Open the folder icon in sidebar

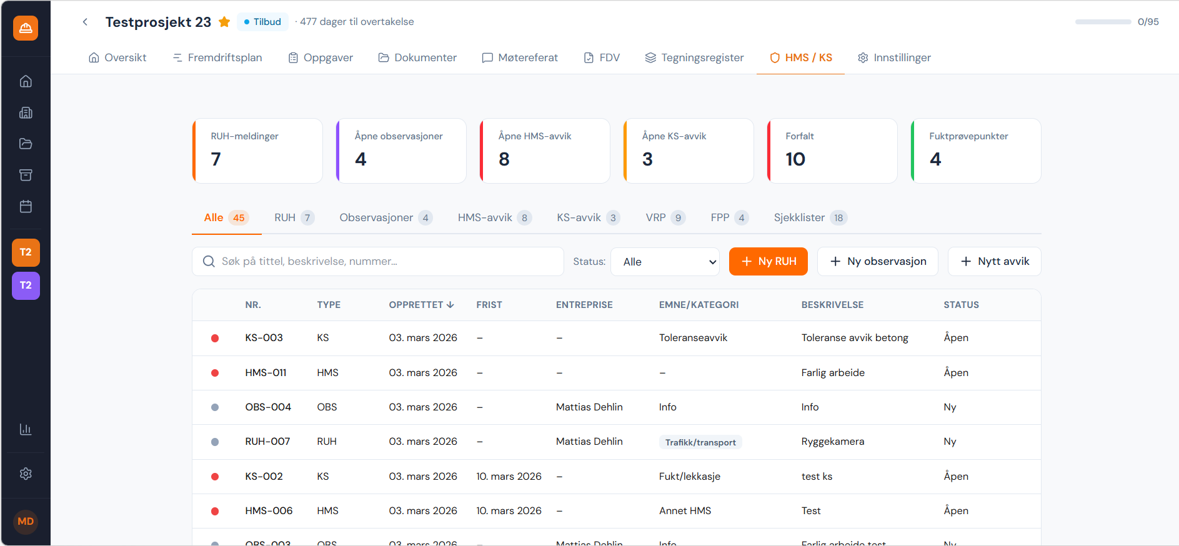tap(26, 144)
